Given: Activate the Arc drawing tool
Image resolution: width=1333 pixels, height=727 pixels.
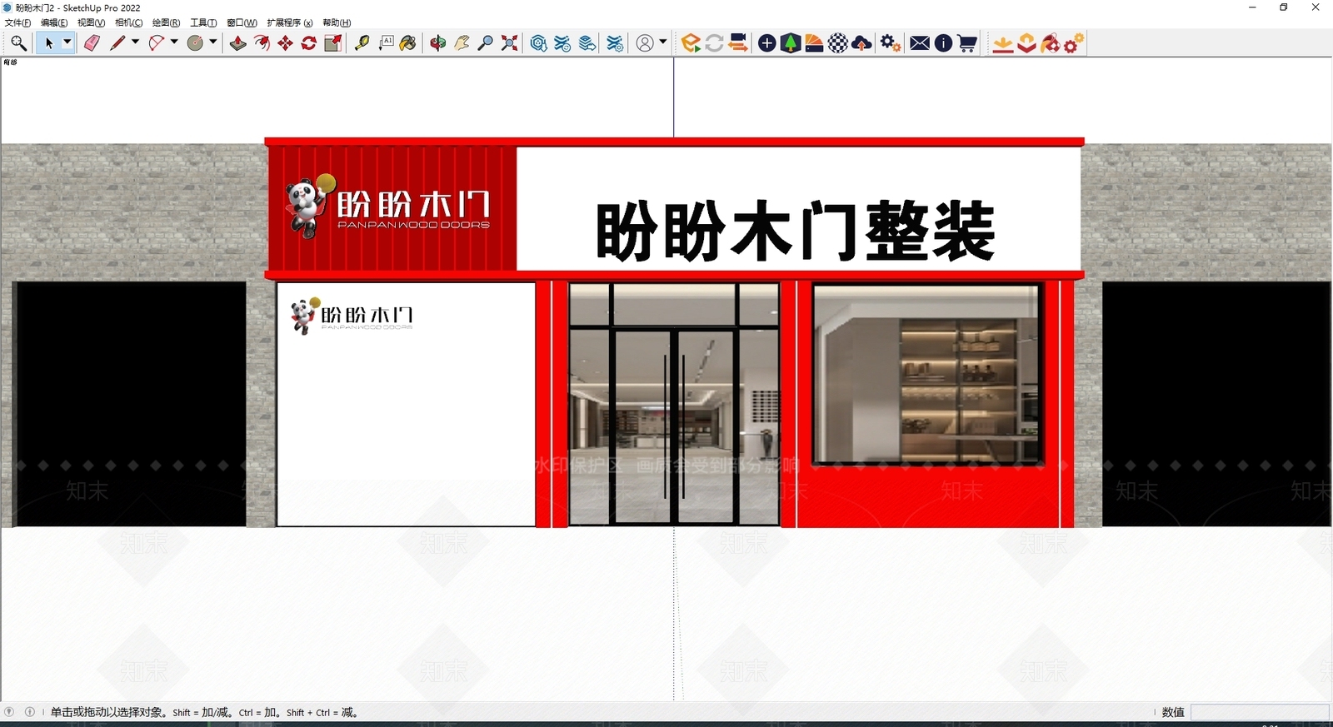Looking at the screenshot, I should pyautogui.click(x=156, y=43).
